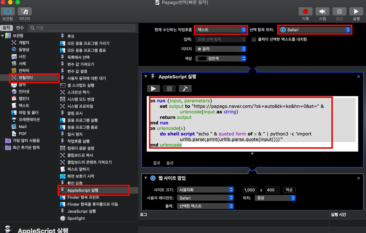Screen dimensions: 366x233
Task: Click the 역순 swap button
Action: 289,190
